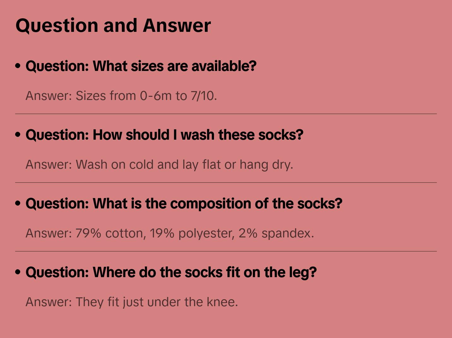
Task: Click the divider line below the washing answer
Action: [226, 183]
